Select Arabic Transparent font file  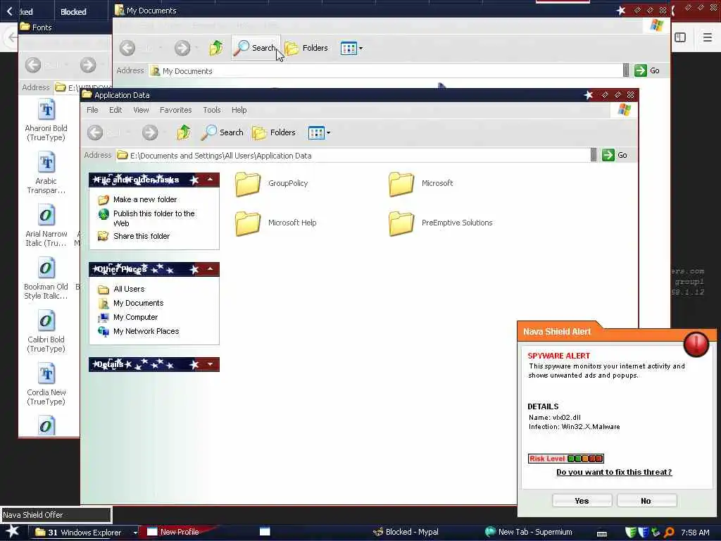tap(46, 173)
